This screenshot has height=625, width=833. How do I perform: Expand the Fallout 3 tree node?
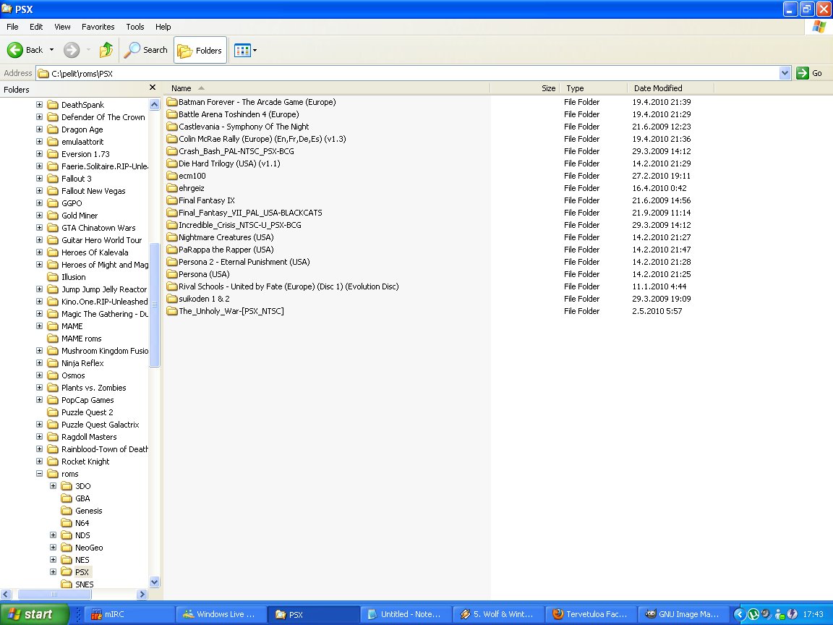(40, 179)
